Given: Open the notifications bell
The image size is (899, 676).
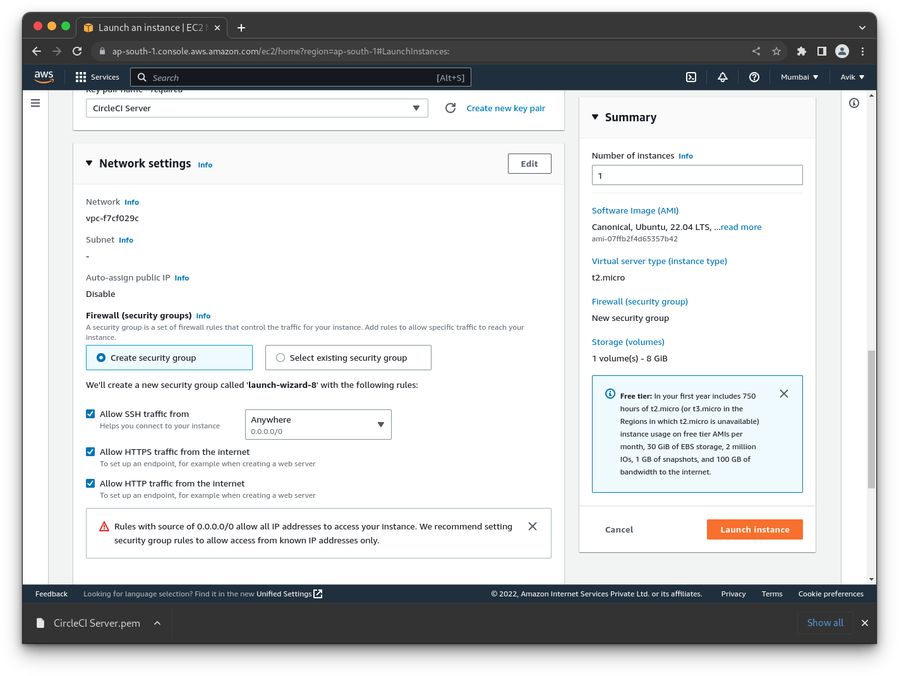Looking at the screenshot, I should pos(723,76).
